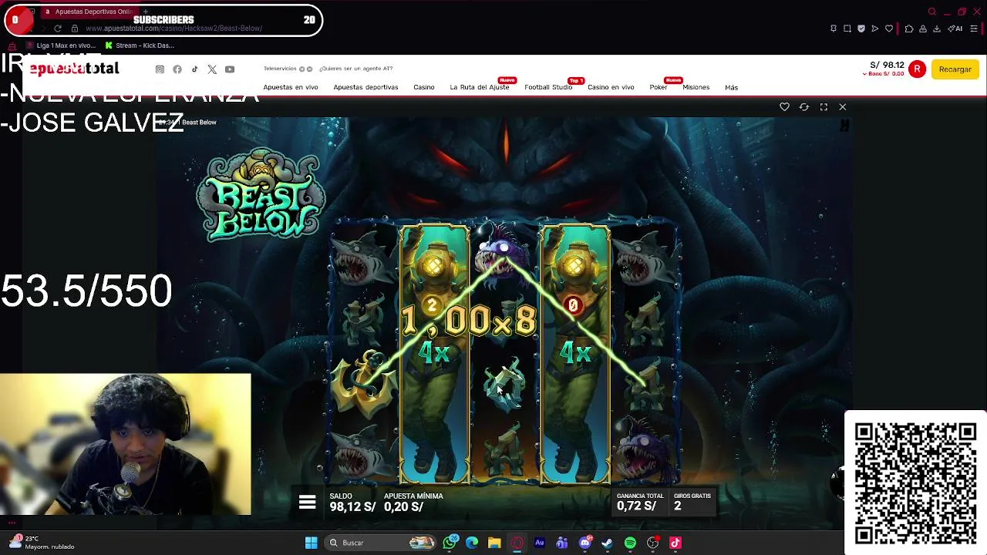
Task: Close the Beast Below game frame
Action: [843, 107]
